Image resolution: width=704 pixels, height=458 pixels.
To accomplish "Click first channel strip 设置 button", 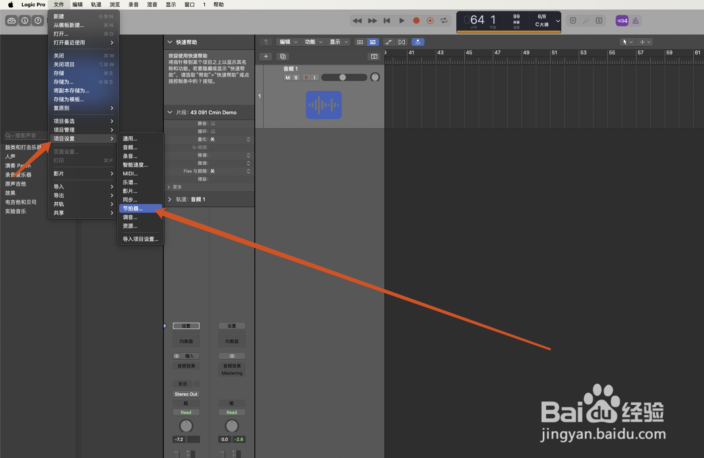I will pos(186,326).
